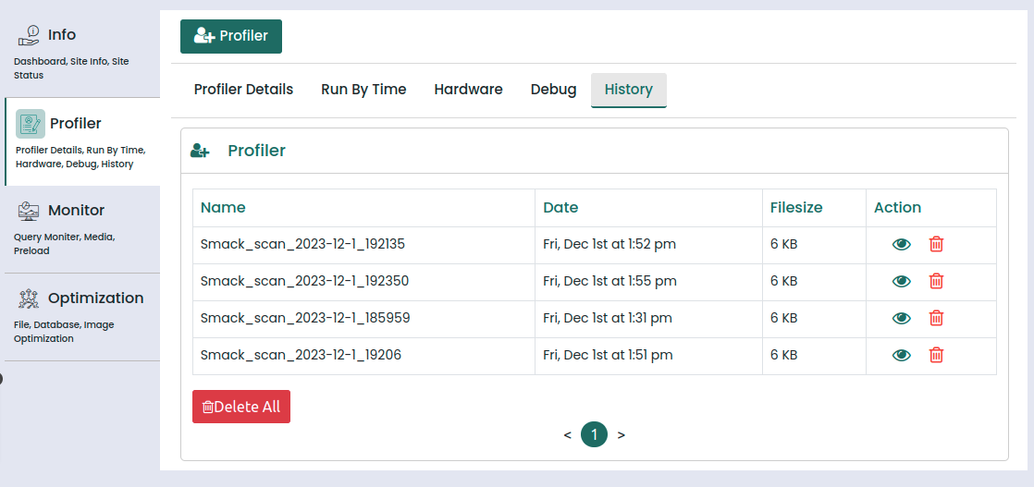Click Smack_scan_2023-12-1_19206 name cell
This screenshot has height=487, width=1034.
[363, 355]
